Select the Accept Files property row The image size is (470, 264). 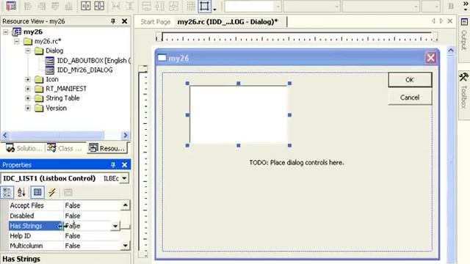pyautogui.click(x=65, y=205)
